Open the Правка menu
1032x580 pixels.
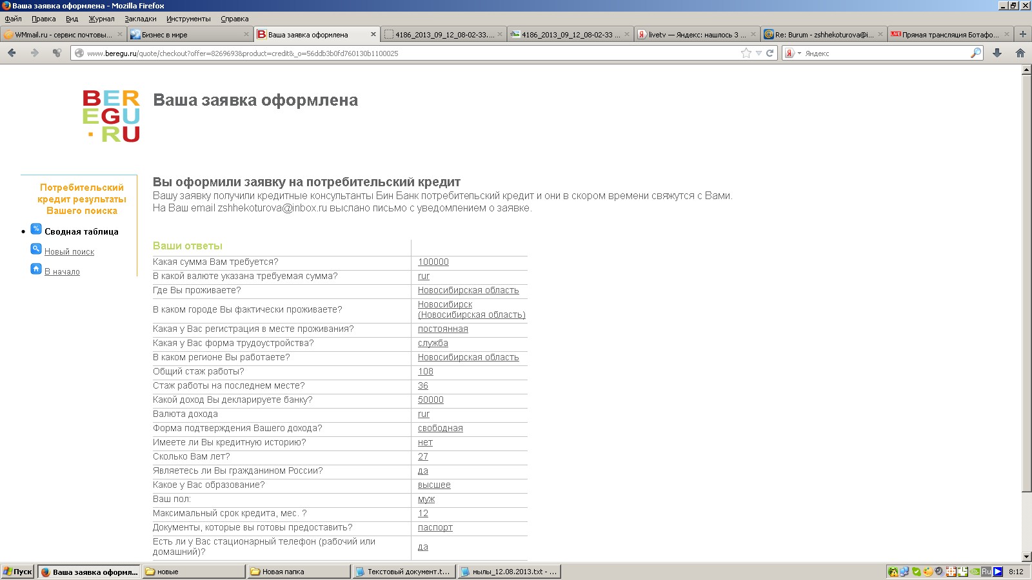[44, 19]
